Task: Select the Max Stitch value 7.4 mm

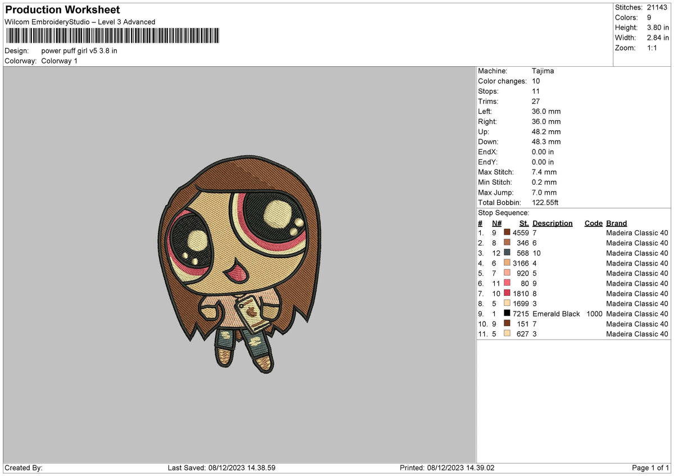Action: point(544,172)
